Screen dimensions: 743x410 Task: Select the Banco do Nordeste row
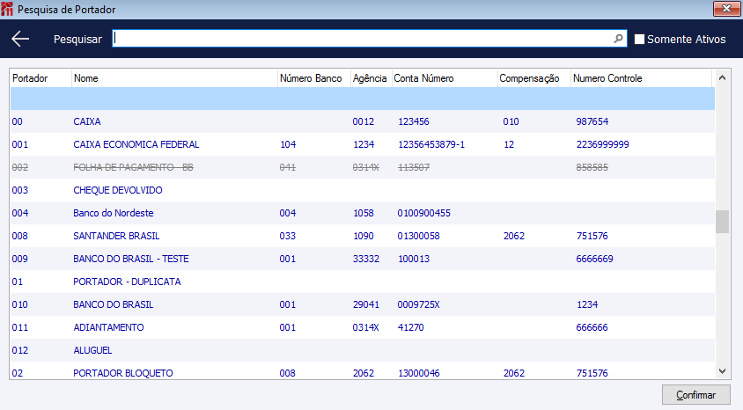pyautogui.click(x=362, y=213)
